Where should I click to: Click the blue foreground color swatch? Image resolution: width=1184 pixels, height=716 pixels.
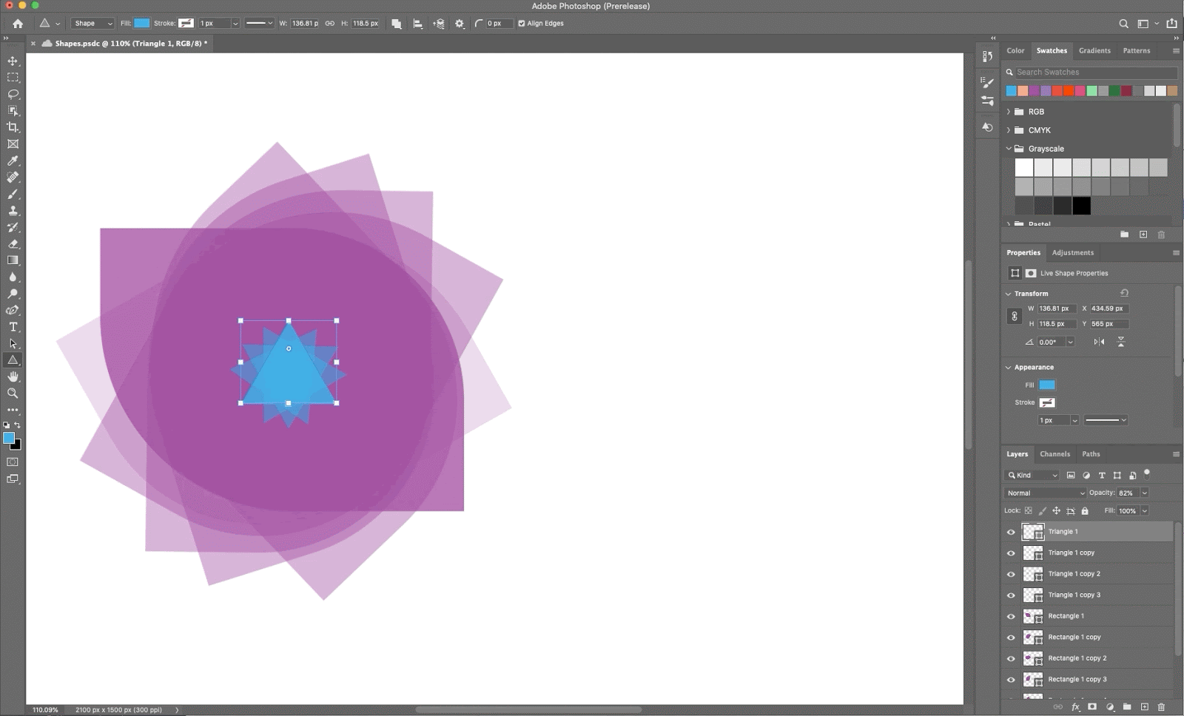pos(10,438)
